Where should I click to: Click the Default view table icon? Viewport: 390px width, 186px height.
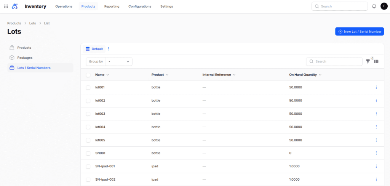pos(88,49)
